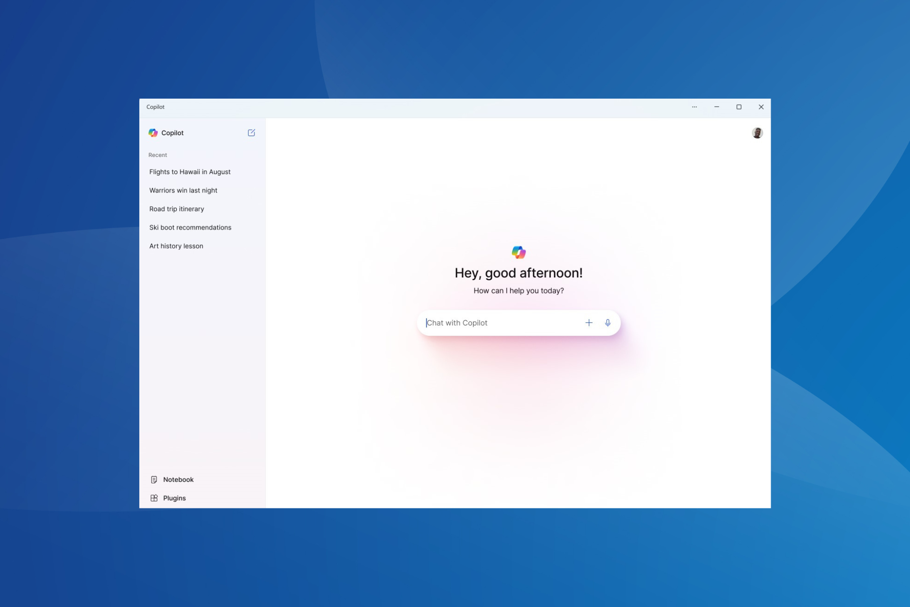The width and height of the screenshot is (910, 607).
Task: Click the Copilot logo above the greeting
Action: click(519, 252)
